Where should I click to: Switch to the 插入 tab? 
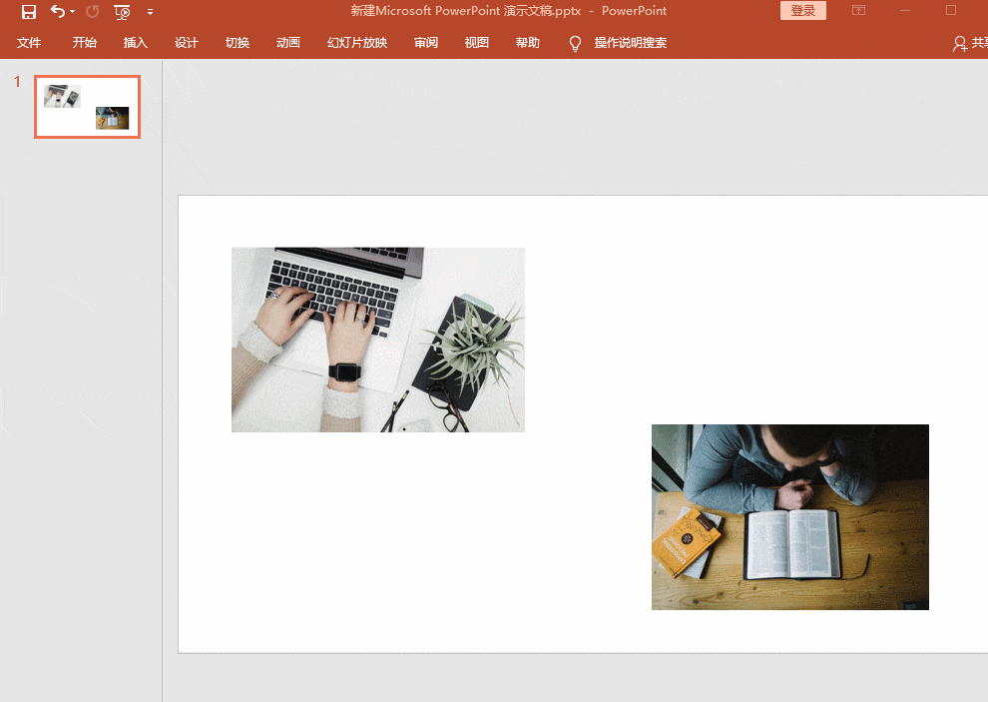coord(136,42)
